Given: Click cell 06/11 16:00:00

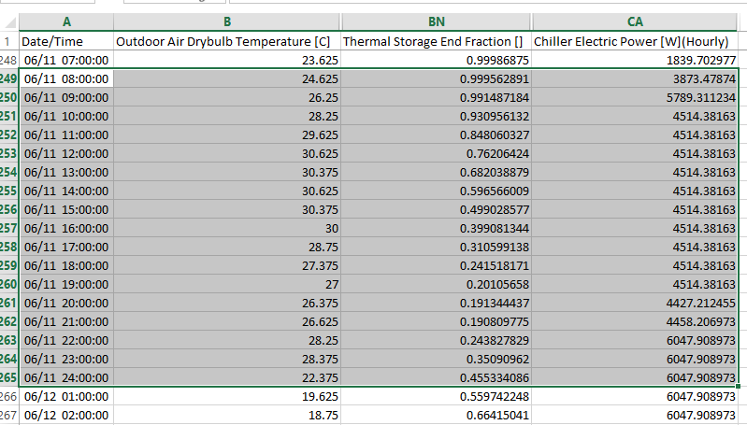Looking at the screenshot, I should [66, 229].
